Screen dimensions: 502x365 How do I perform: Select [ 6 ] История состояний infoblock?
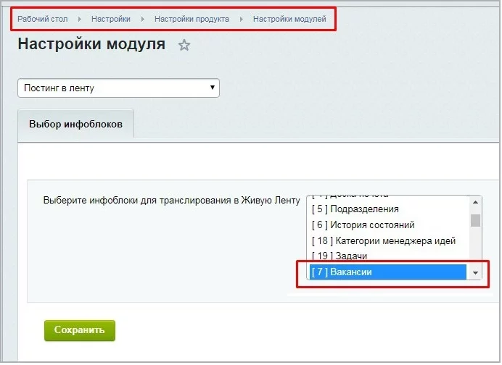point(363,225)
